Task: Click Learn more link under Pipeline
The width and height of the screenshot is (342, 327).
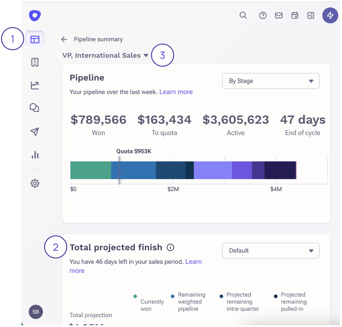Action: coord(176,92)
